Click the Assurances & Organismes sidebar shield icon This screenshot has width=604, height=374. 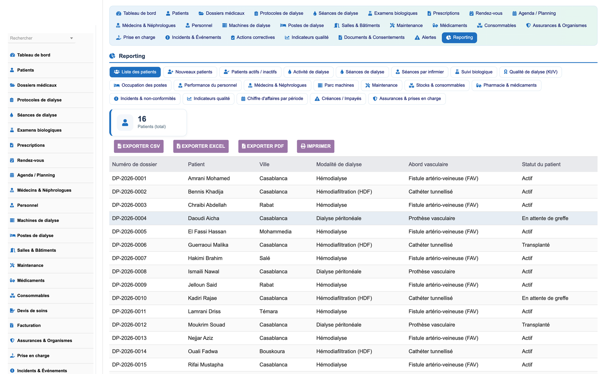(x=12, y=340)
